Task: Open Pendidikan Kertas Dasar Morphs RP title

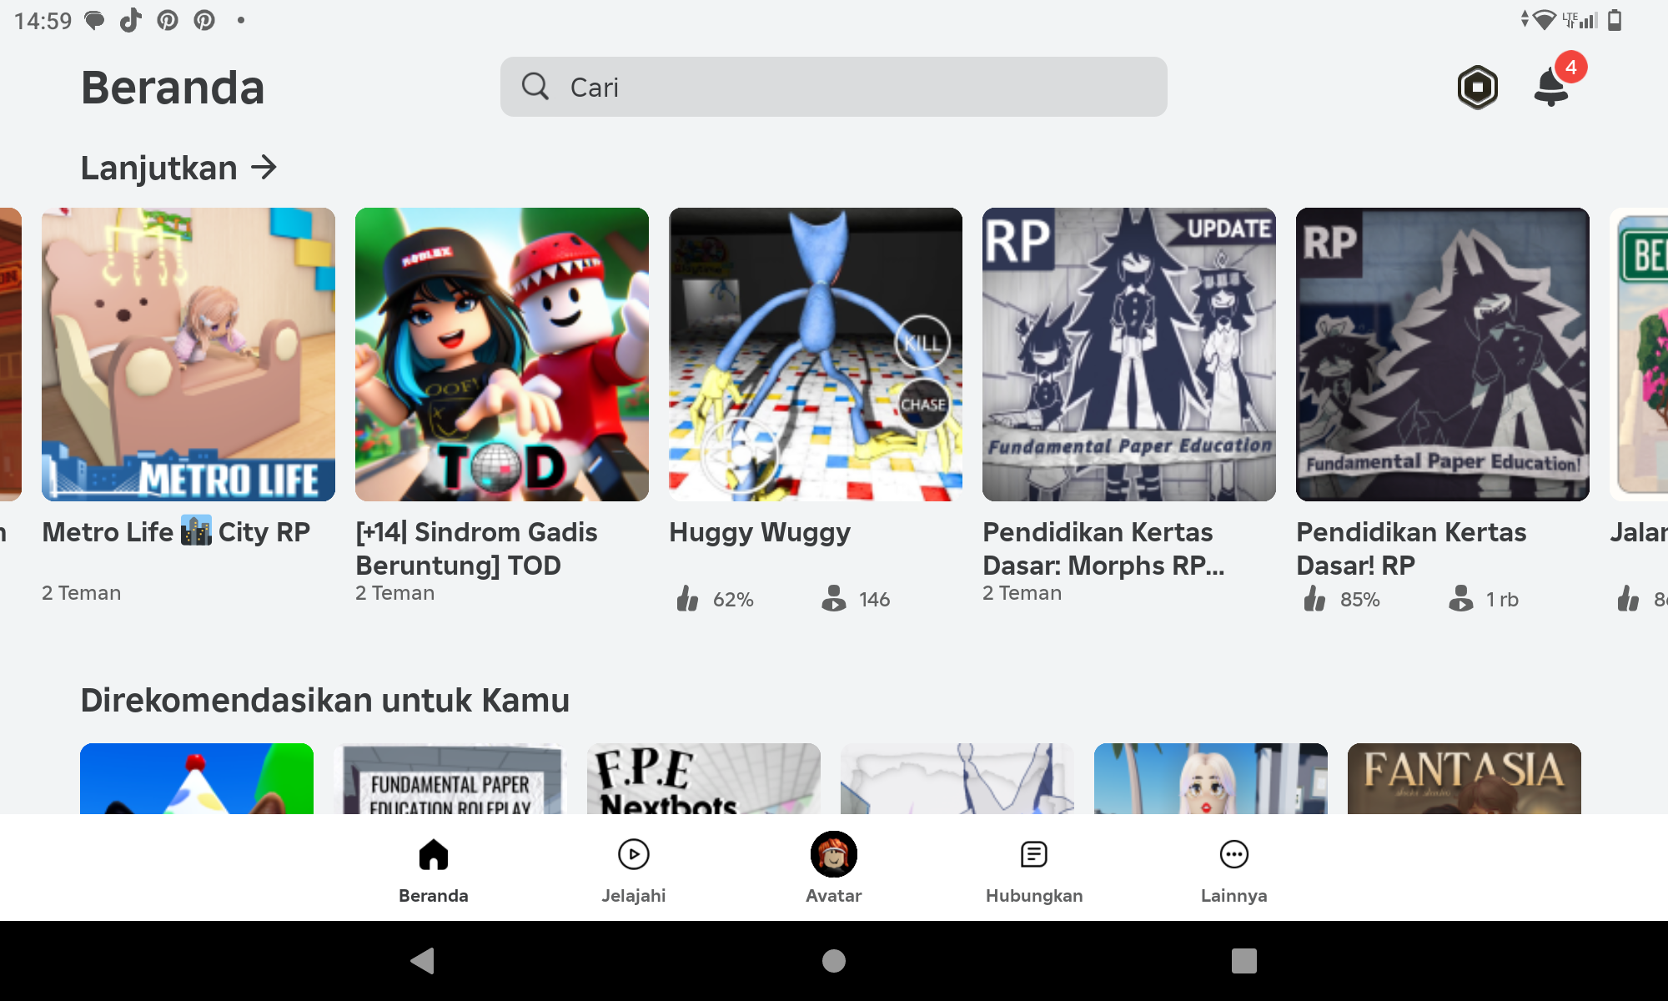Action: (x=1103, y=548)
